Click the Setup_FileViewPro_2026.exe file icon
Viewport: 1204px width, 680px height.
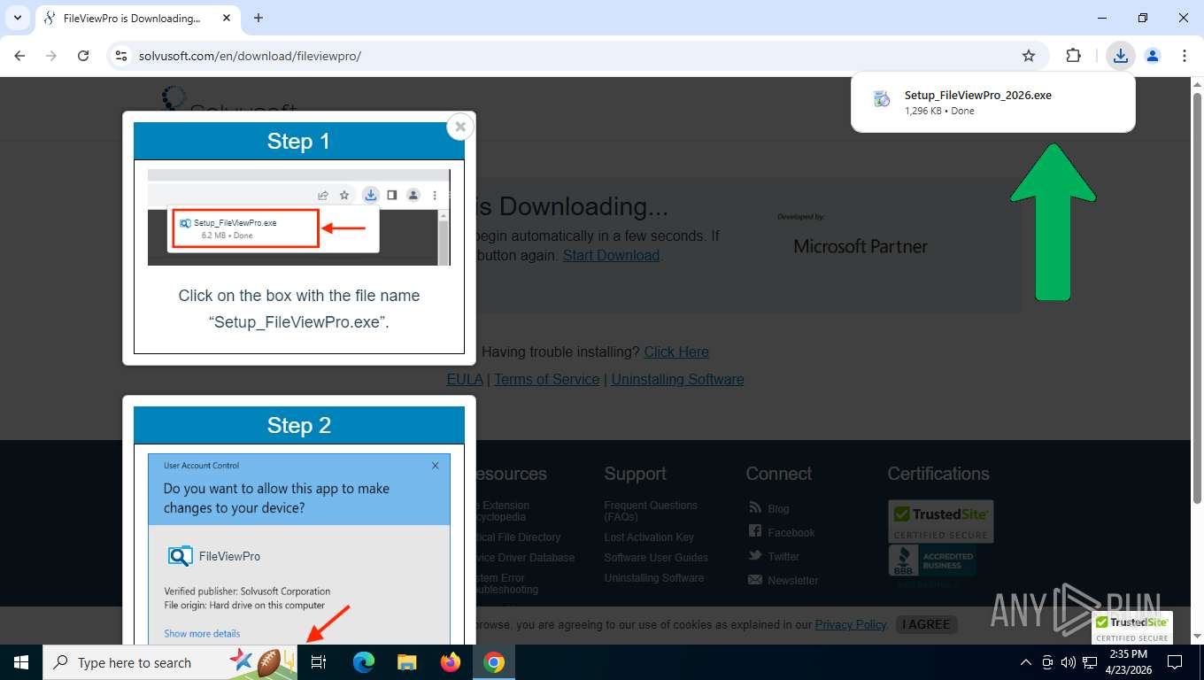[x=881, y=99]
